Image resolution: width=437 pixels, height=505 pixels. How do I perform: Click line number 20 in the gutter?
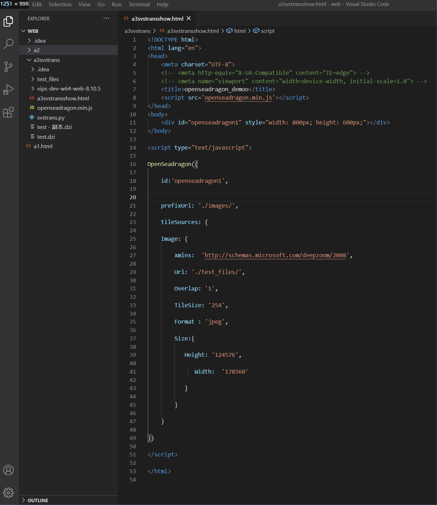click(133, 197)
